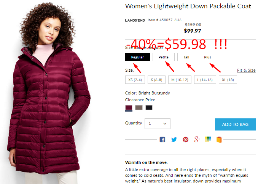Select the black color swatch

[x=149, y=108]
